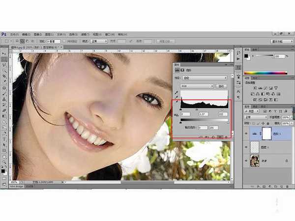Screen dimensions: 295x221
Task: Open the RGB channel dropdown
Action: pyautogui.click(x=197, y=86)
